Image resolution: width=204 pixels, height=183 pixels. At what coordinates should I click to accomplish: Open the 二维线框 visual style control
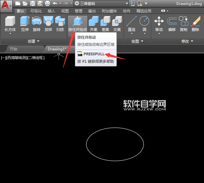pos(36,58)
